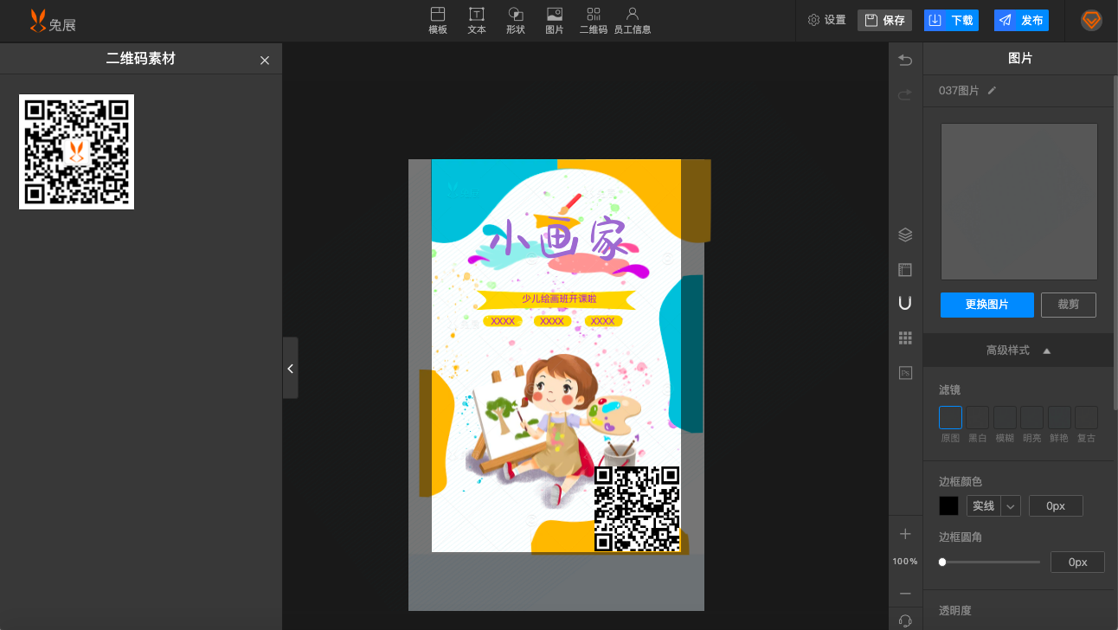Screen dimensions: 1118x630
Task: Toggle the magnet snap icon
Action: [x=905, y=303]
